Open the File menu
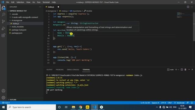Screen dimensions: 195x110 (7, 2)
